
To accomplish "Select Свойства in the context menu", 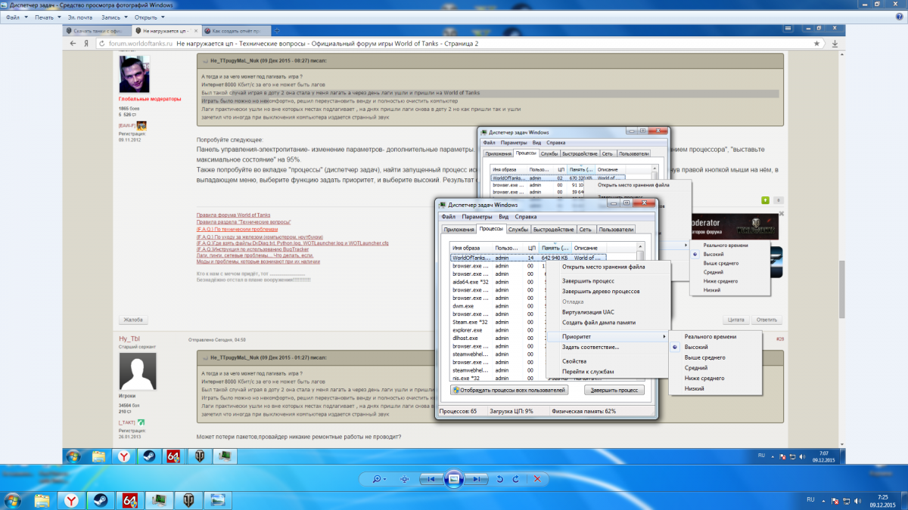I will pos(574,361).
